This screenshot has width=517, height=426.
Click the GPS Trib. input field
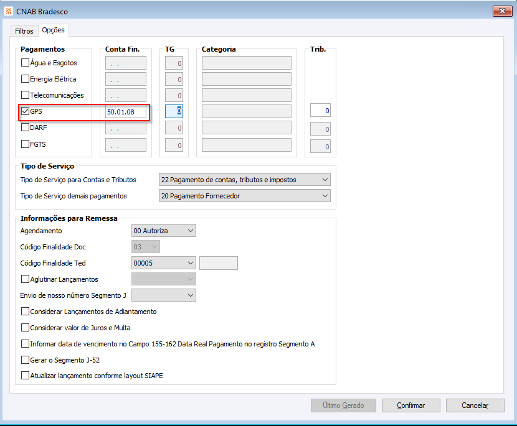pos(320,111)
